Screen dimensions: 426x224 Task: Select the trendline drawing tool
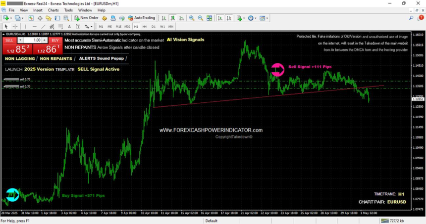(x=43, y=27)
